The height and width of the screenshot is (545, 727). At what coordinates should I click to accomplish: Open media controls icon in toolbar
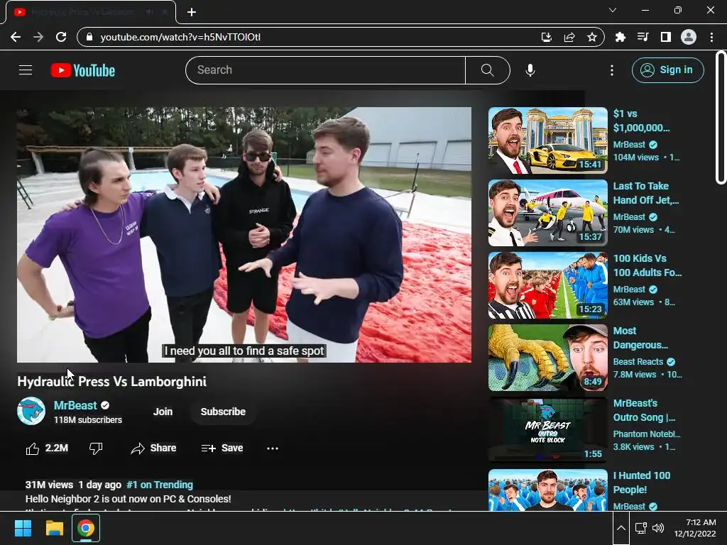643,37
